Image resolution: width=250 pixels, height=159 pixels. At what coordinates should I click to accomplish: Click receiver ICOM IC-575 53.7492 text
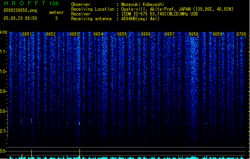159,14
